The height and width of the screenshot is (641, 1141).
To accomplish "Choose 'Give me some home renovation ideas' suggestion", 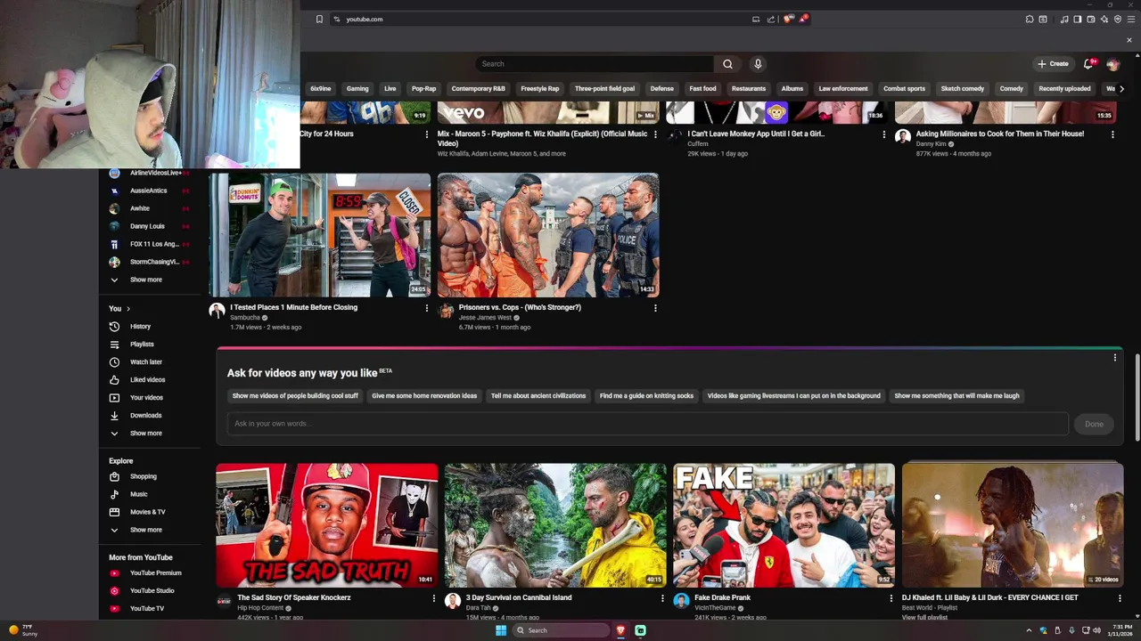I will [x=424, y=396].
